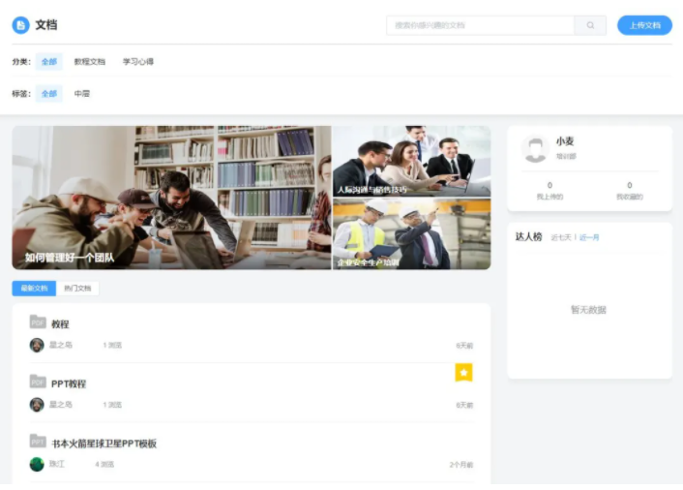Show 近一月 leaderboard ranking
This screenshot has height=490, width=683.
(x=590, y=237)
